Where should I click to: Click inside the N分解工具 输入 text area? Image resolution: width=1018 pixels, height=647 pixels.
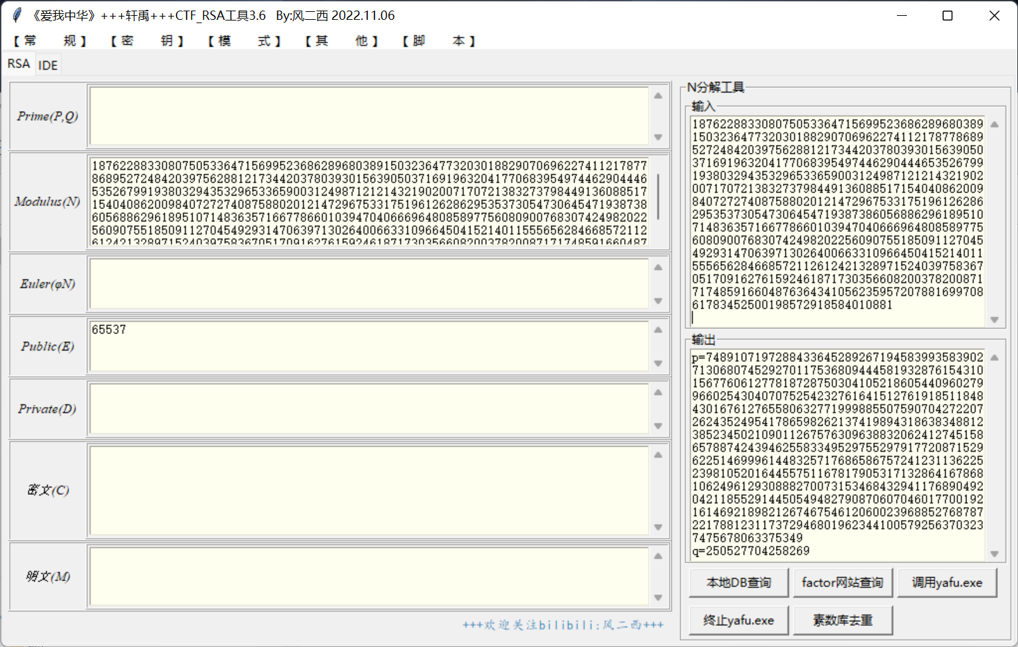[837, 222]
